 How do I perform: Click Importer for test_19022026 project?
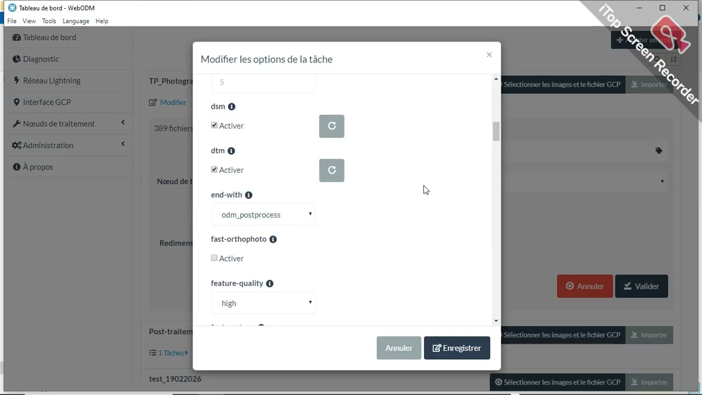649,382
